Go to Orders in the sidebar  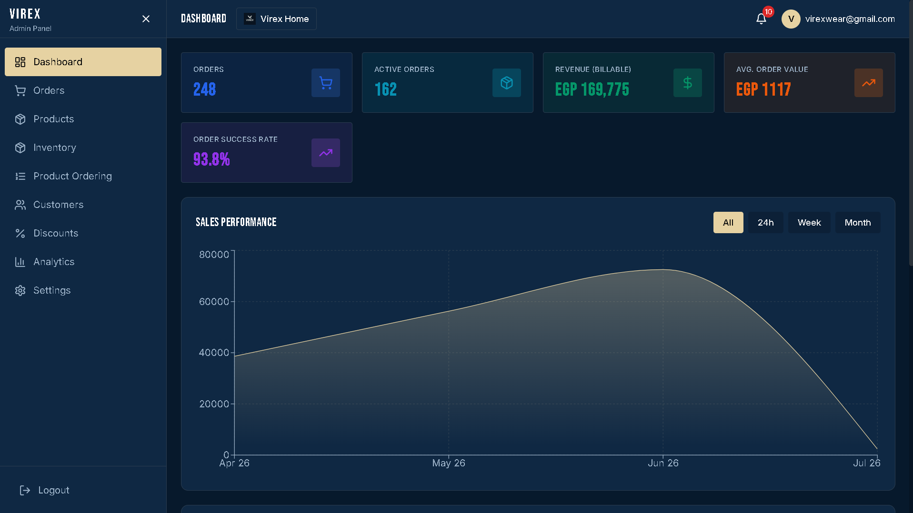83,90
